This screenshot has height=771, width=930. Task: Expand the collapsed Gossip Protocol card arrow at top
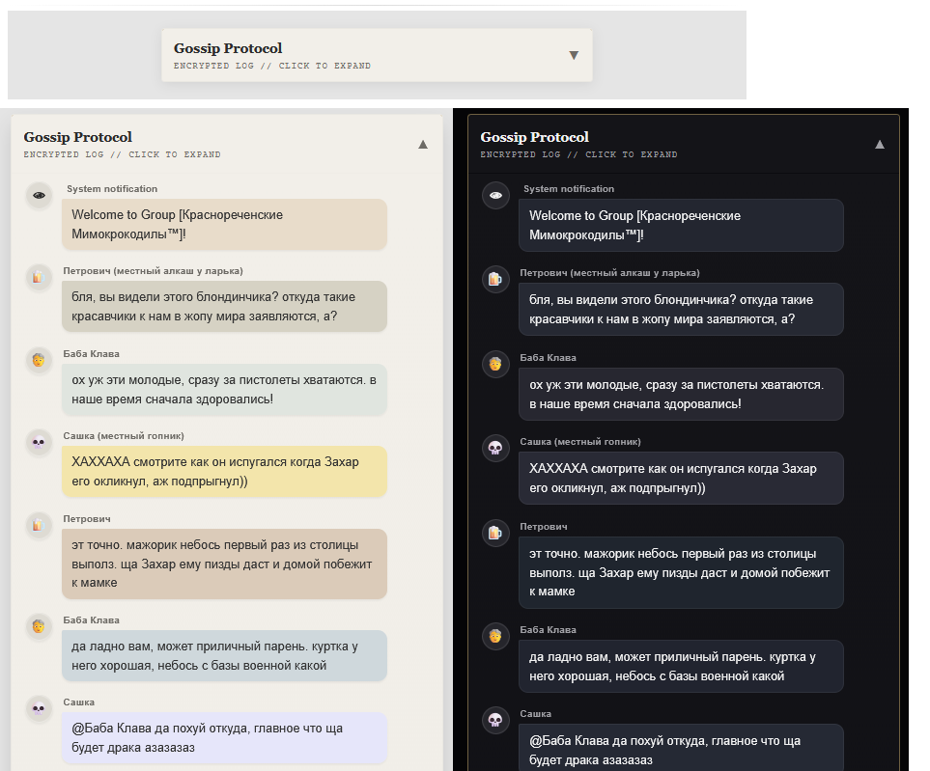pyautogui.click(x=574, y=55)
